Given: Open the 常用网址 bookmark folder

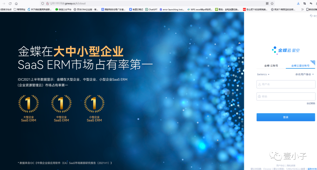Looking at the screenshot, I should click(20, 9).
